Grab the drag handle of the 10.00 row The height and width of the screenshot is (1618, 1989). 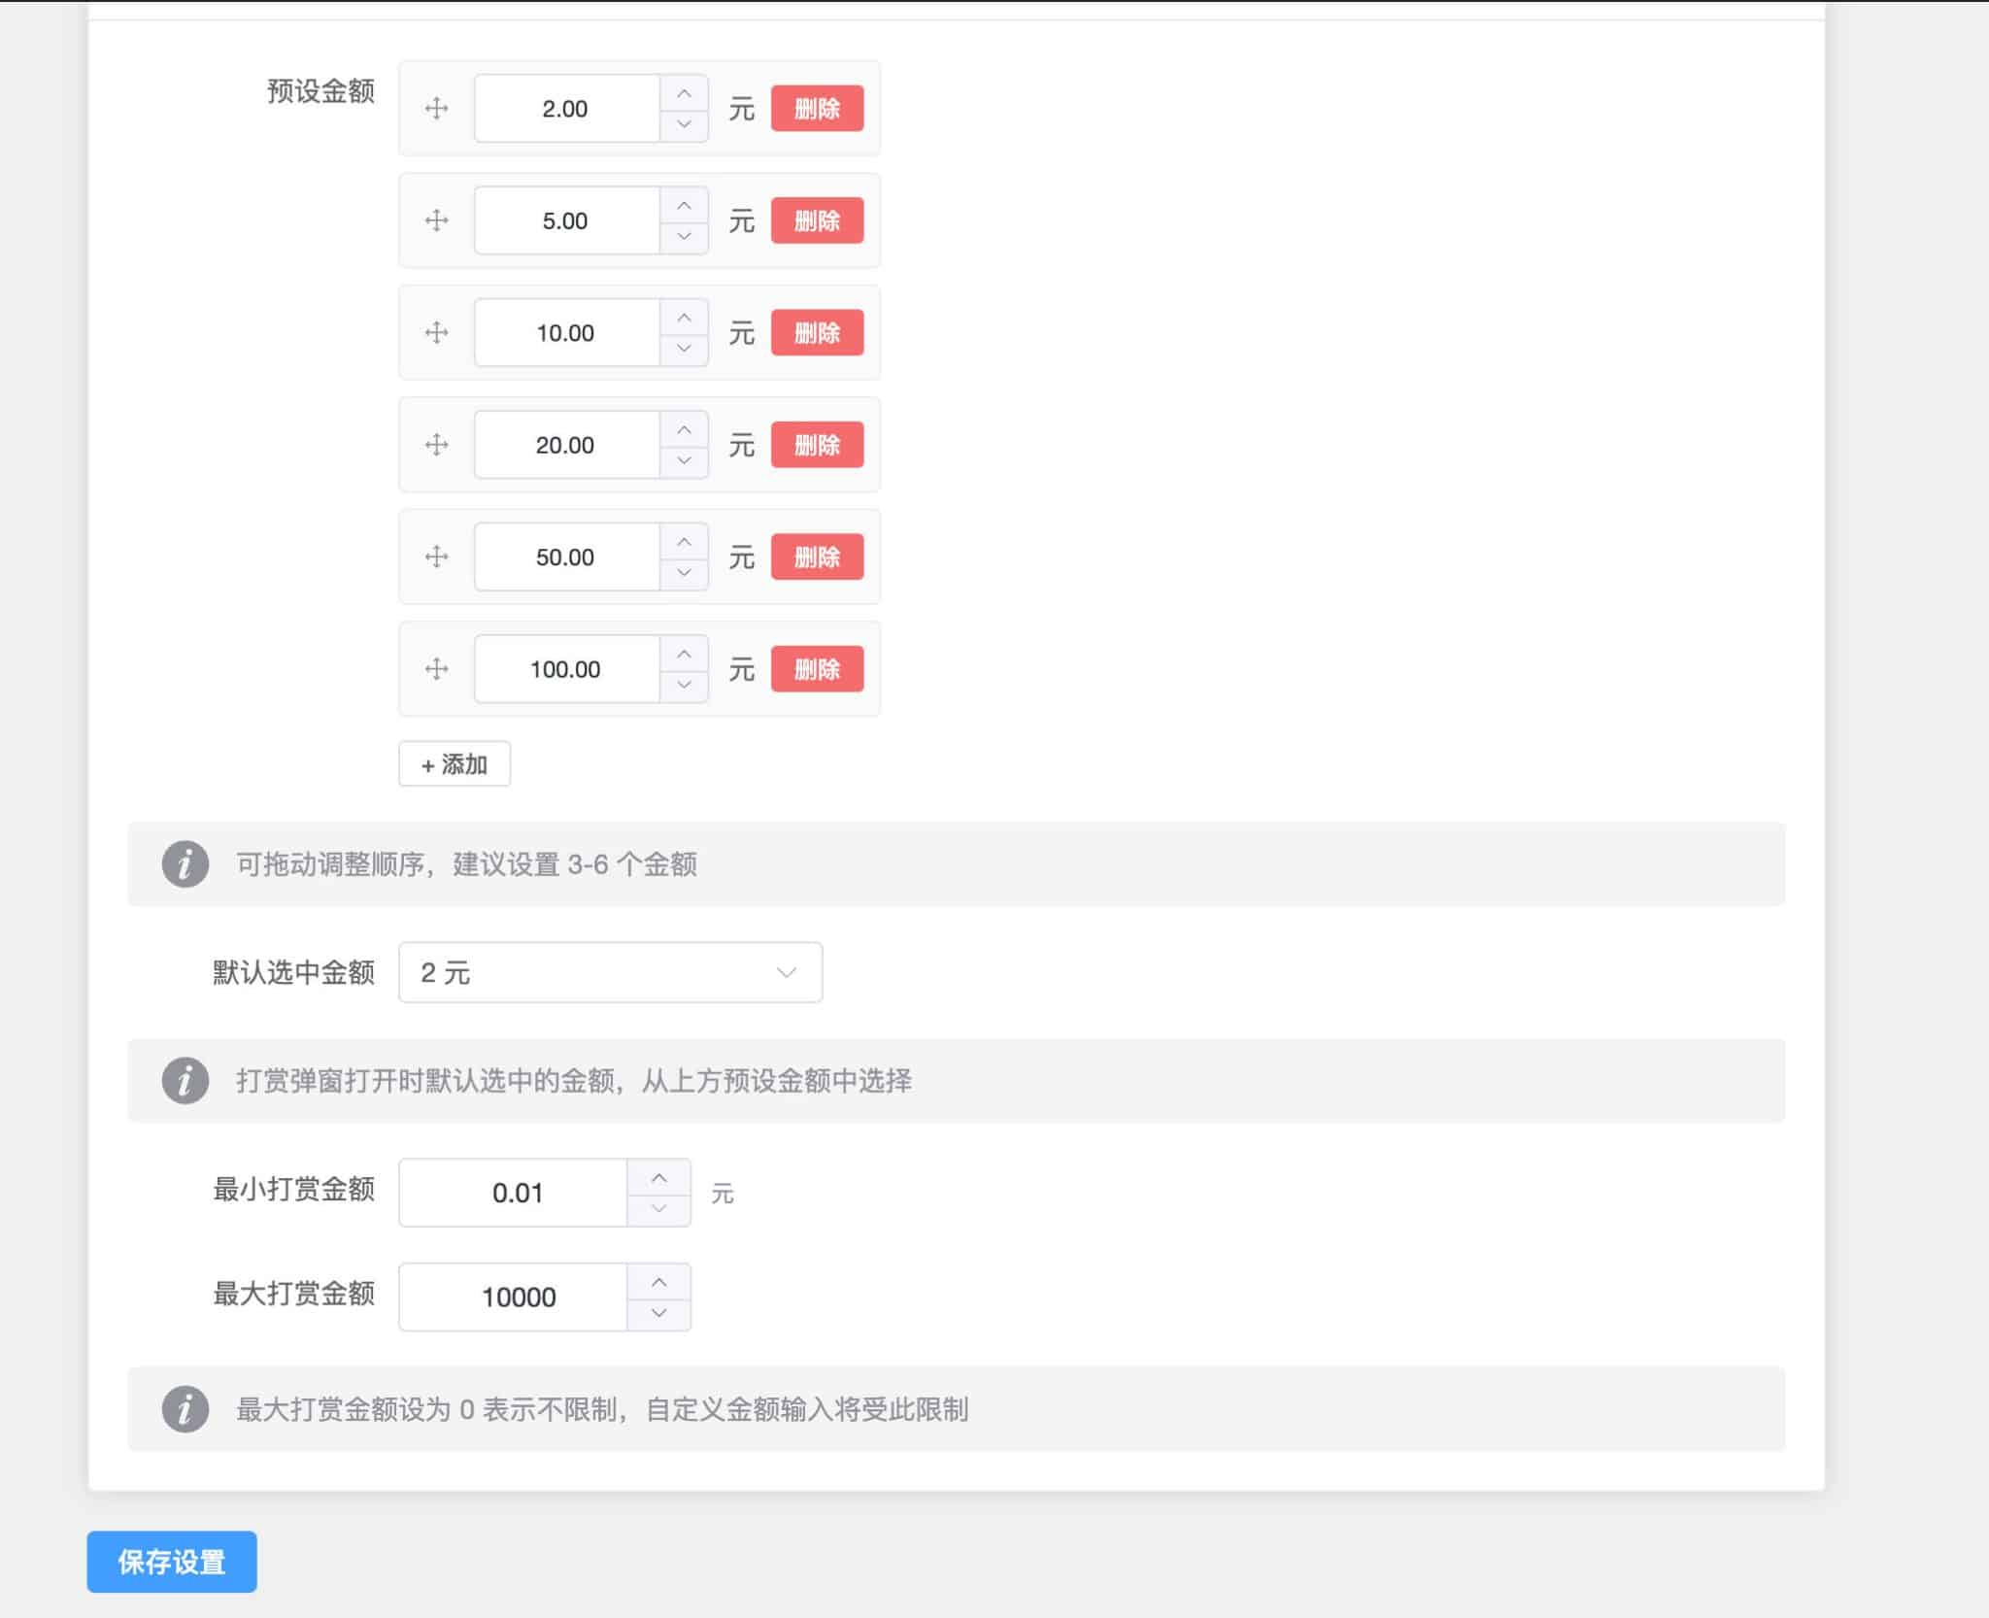click(x=436, y=332)
